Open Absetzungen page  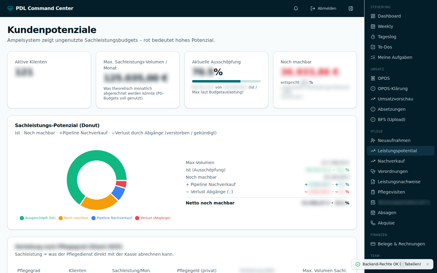coord(401,109)
